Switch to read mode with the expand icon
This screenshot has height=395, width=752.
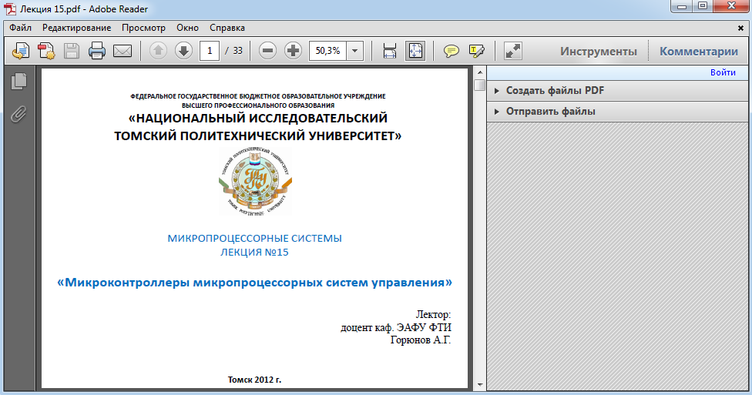click(512, 51)
